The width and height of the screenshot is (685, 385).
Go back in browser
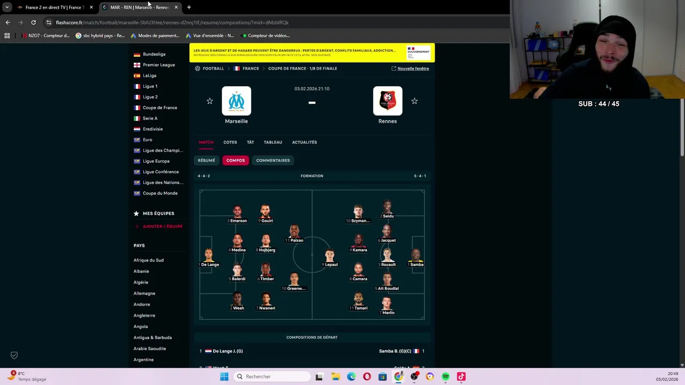pyautogui.click(x=7, y=22)
